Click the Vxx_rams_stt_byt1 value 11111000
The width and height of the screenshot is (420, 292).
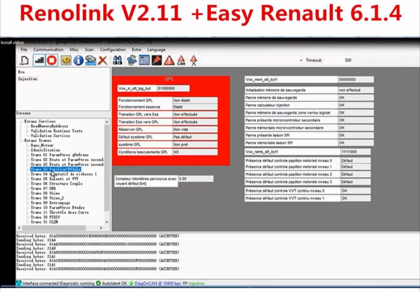[356, 152]
